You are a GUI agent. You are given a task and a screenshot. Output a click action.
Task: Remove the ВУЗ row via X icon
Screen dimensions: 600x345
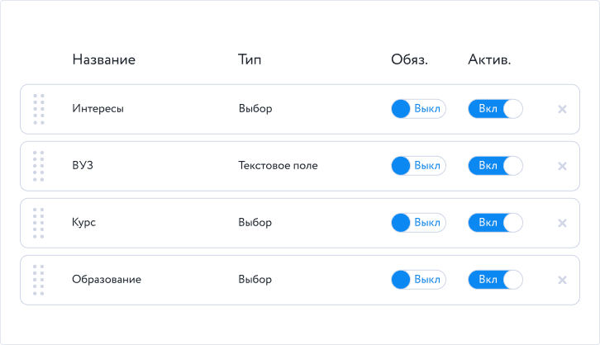coord(562,166)
